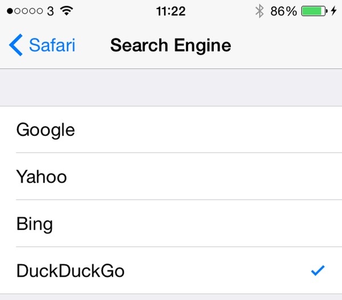Choose Yahoo as the search engine

click(x=42, y=176)
